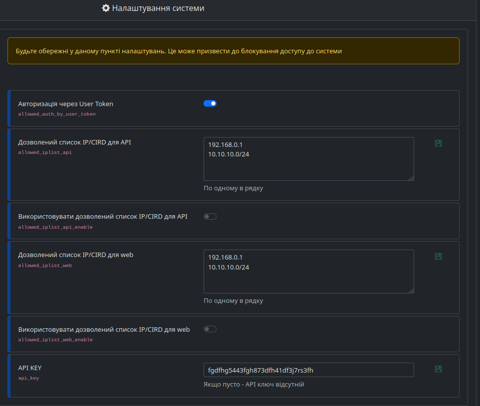Save the API allowed IP list
The height and width of the screenshot is (406, 480).
(x=438, y=143)
